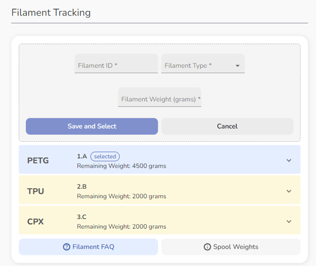This screenshot has width=316, height=266.
Task: Expand the CPX filament row chevron
Action: 289,221
